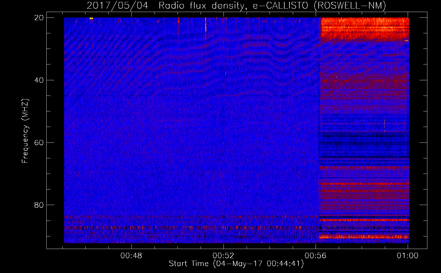
Task: Click the 00:52 time tick label
Action: tap(223, 256)
